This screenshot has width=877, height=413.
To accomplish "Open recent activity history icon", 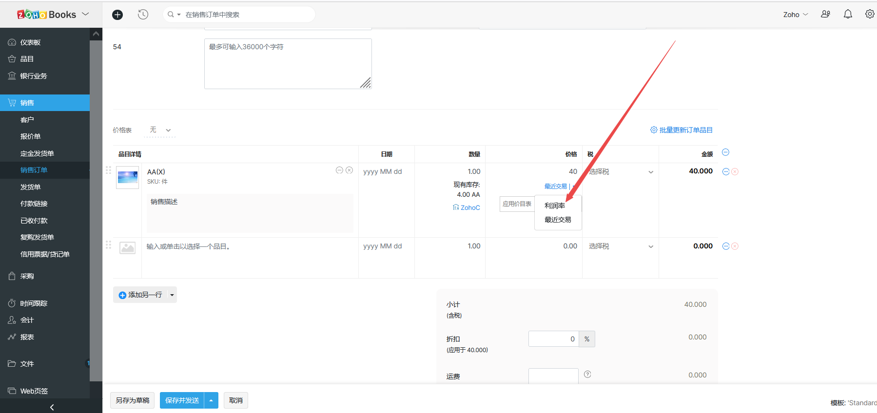I will pyautogui.click(x=143, y=15).
